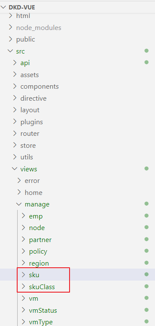Screen dimensions: 155x326
Task: Collapse the DKD-VUE root section chevron
Action: tap(4, 7)
